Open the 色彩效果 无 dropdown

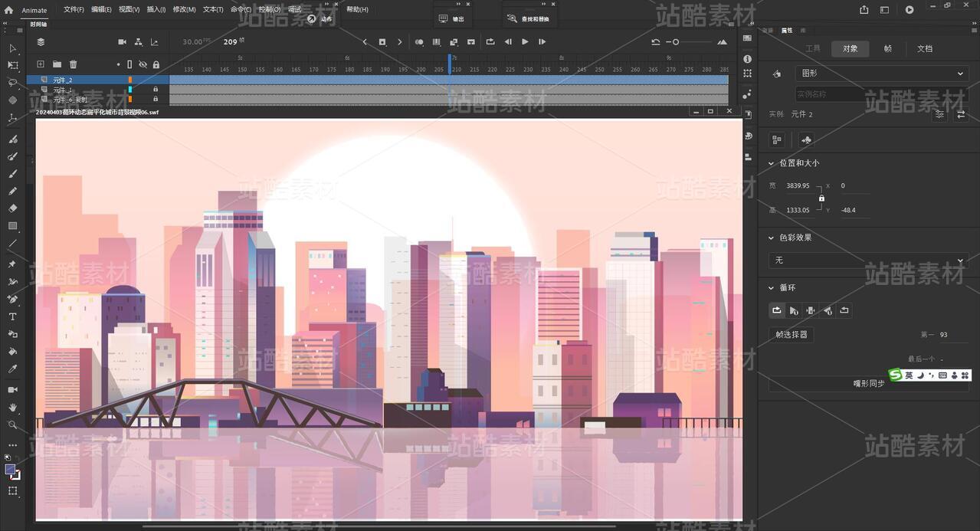click(x=868, y=261)
